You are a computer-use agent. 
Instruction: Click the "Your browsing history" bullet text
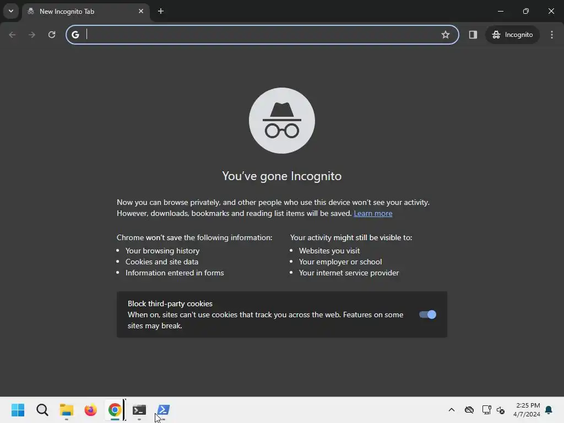click(162, 251)
